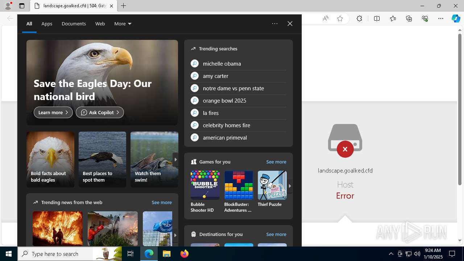
Task: Search trending american primeval
Action: tap(239, 137)
